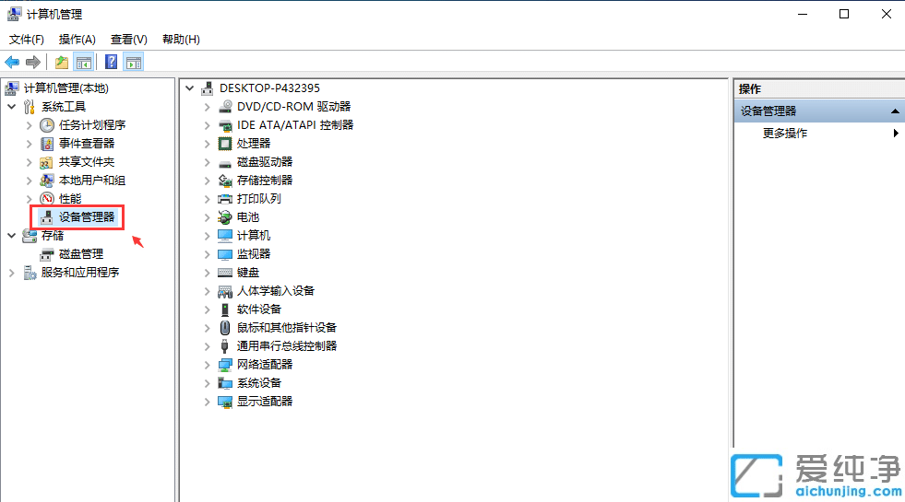Open the 文件(F) menu
The width and height of the screenshot is (905, 502).
[x=27, y=40]
